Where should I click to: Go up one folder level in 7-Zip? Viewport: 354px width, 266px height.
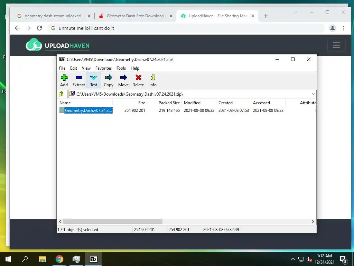tap(61, 94)
